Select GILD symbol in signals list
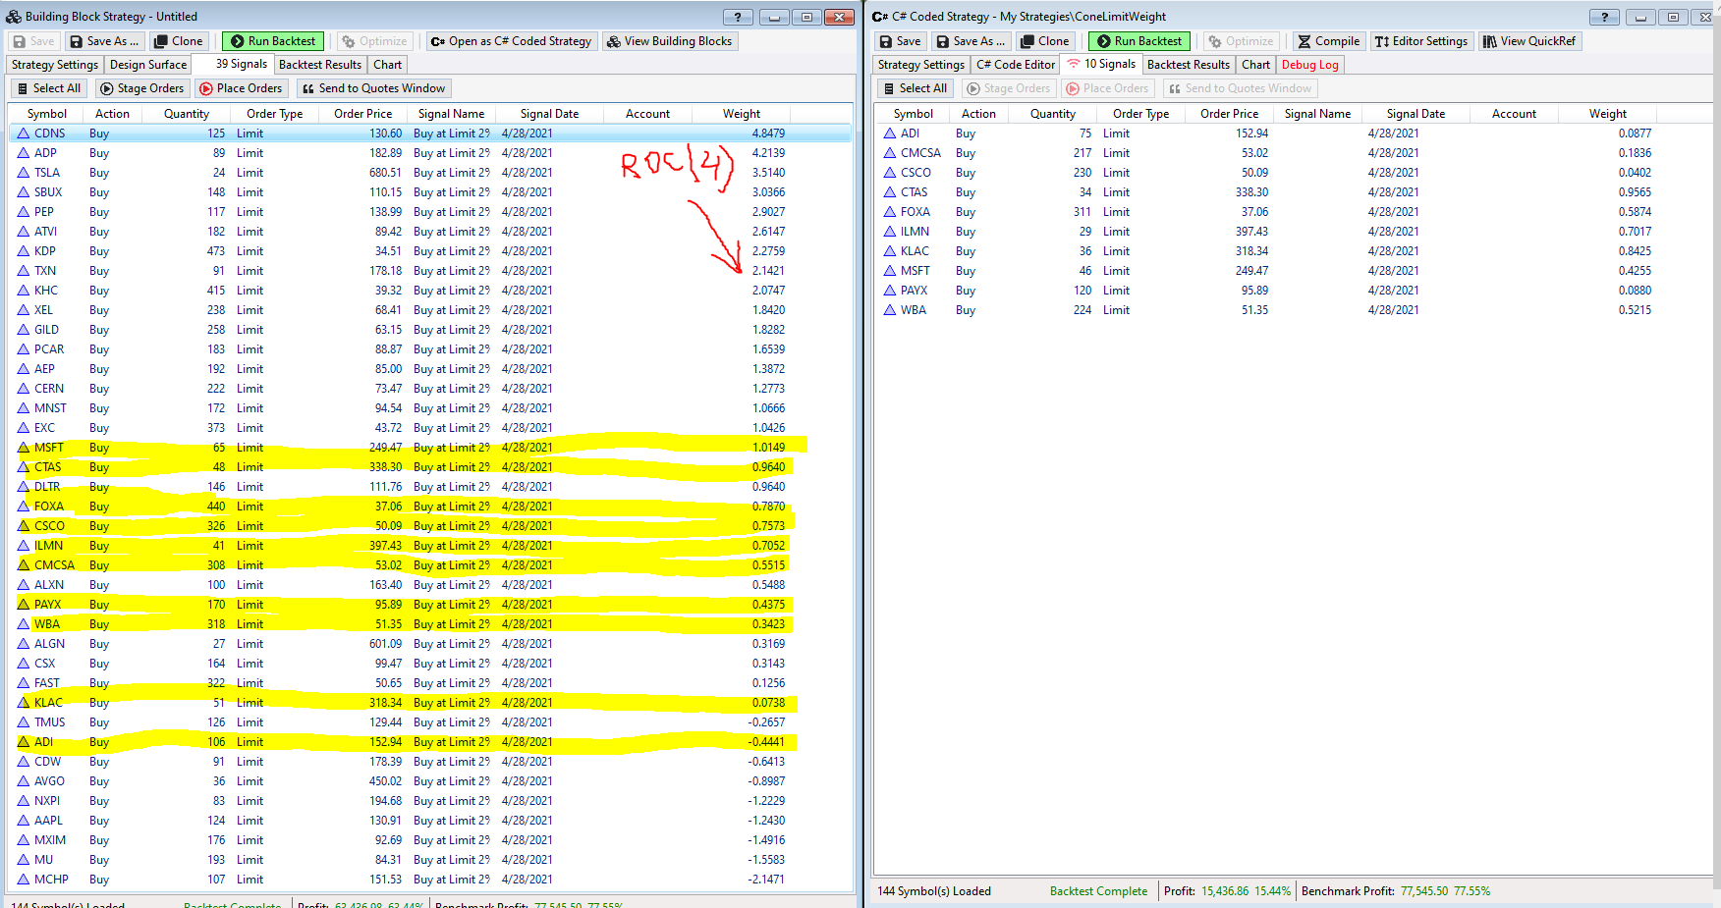1721x908 pixels. 46,330
